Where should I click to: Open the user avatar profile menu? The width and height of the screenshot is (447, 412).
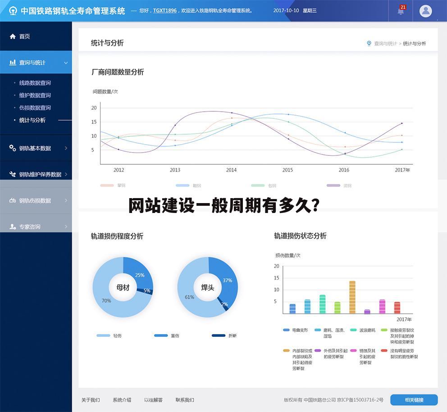tap(426, 11)
